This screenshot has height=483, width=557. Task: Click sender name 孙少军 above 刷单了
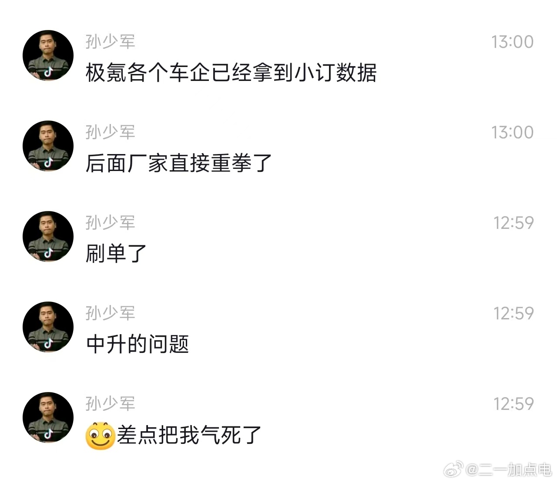pos(111,223)
